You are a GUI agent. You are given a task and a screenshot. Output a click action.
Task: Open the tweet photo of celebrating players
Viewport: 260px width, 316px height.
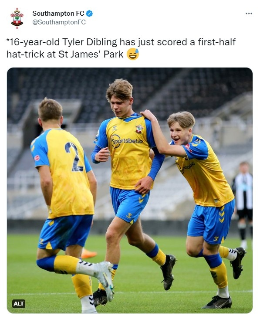point(130,190)
